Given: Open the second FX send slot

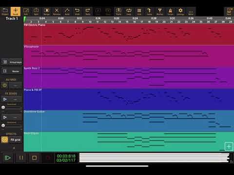Looking at the screenshot, I should coord(16,117).
